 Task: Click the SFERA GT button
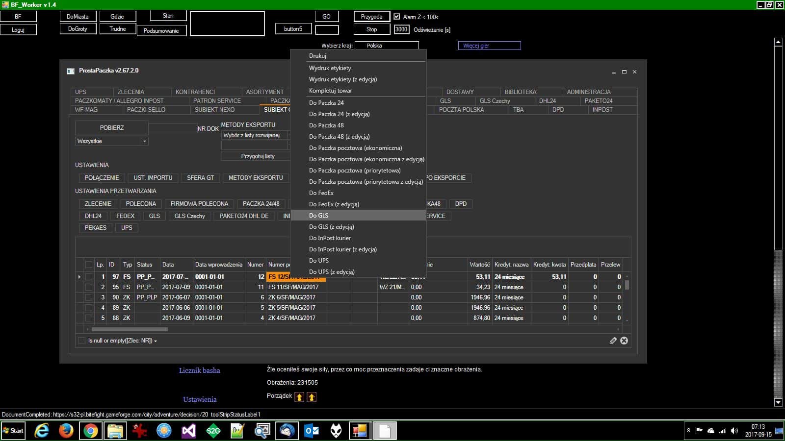point(200,178)
